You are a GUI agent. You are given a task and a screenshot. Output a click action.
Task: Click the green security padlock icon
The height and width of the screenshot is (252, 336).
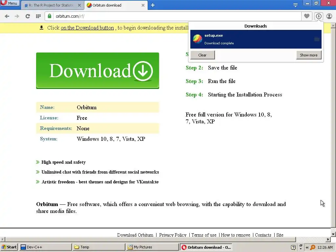[x=50, y=16]
